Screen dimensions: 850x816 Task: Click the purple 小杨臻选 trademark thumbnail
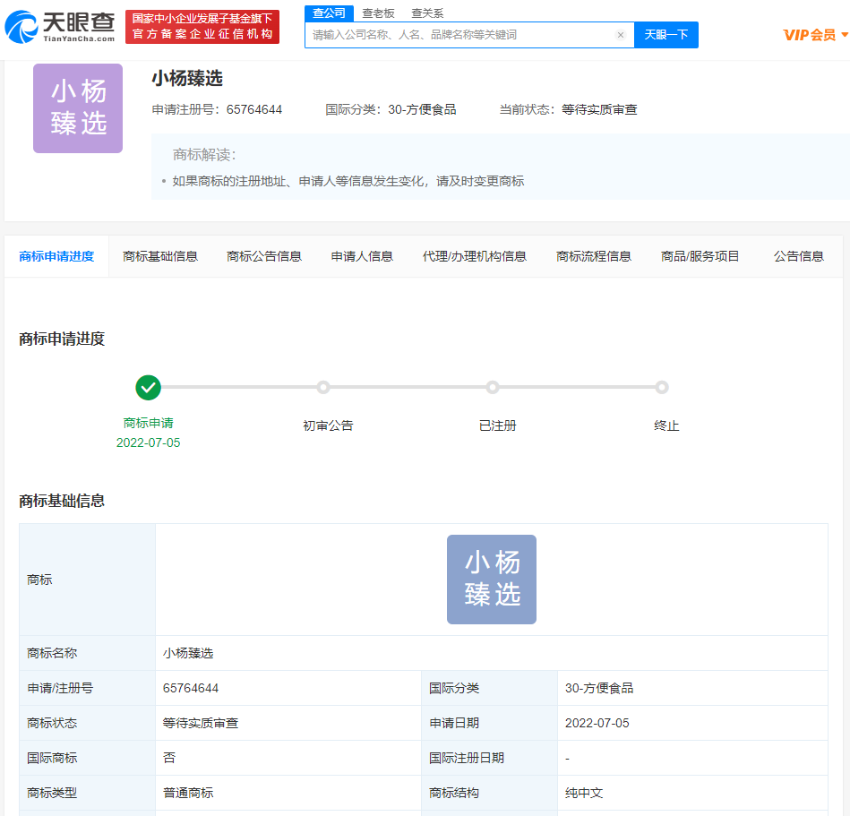(78, 108)
